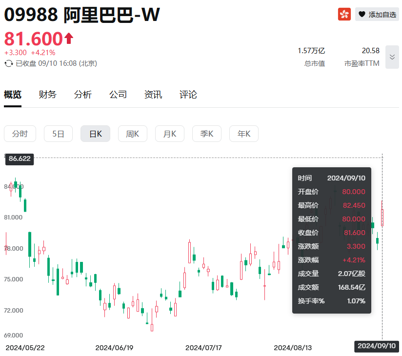The width and height of the screenshot is (402, 356).
Task: Click the 1.57万亿 market cap value
Action: [x=311, y=51]
